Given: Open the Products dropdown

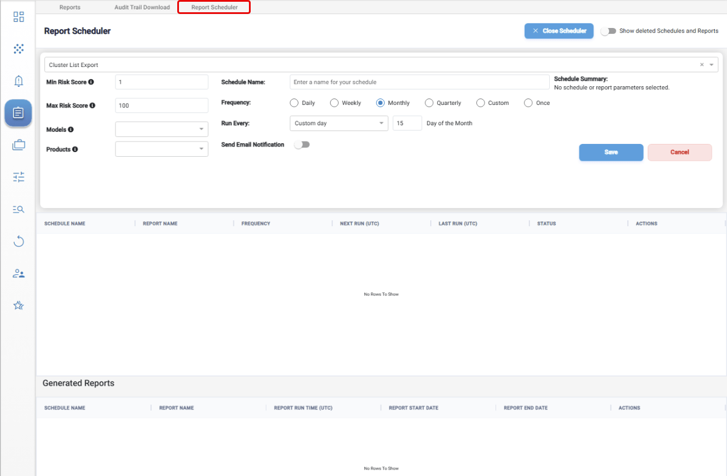Looking at the screenshot, I should (162, 149).
